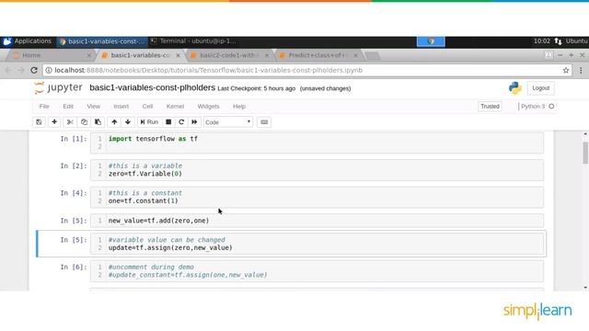Close the basic1-variables browser tab
The width and height of the screenshot is (589, 331).
click(x=178, y=55)
